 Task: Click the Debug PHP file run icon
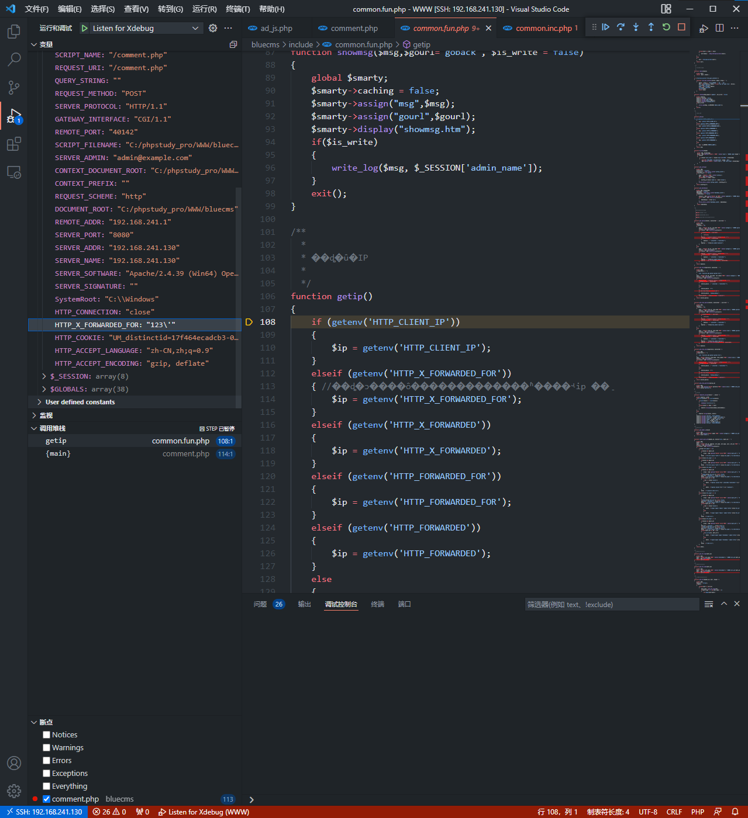tap(704, 28)
